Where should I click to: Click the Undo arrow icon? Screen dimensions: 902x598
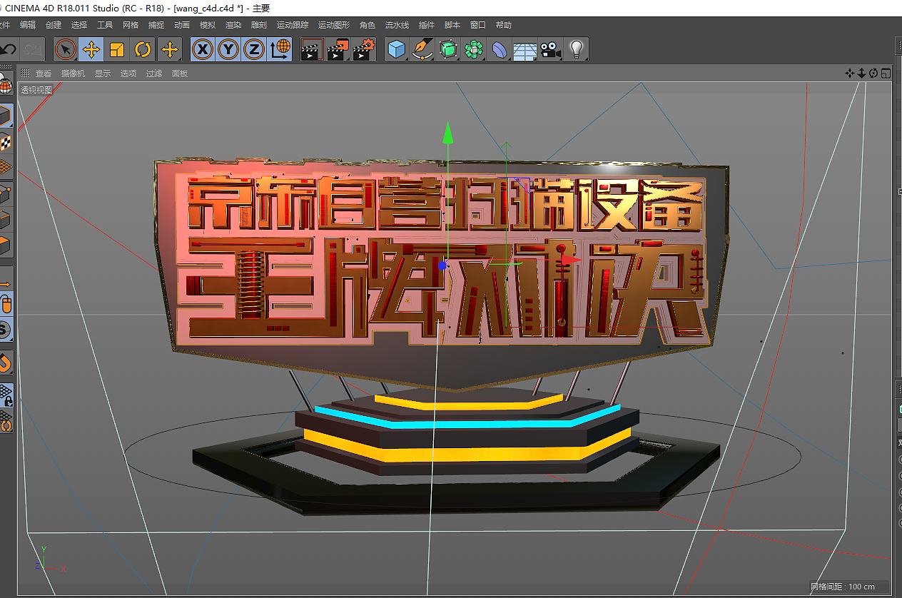click(7, 49)
